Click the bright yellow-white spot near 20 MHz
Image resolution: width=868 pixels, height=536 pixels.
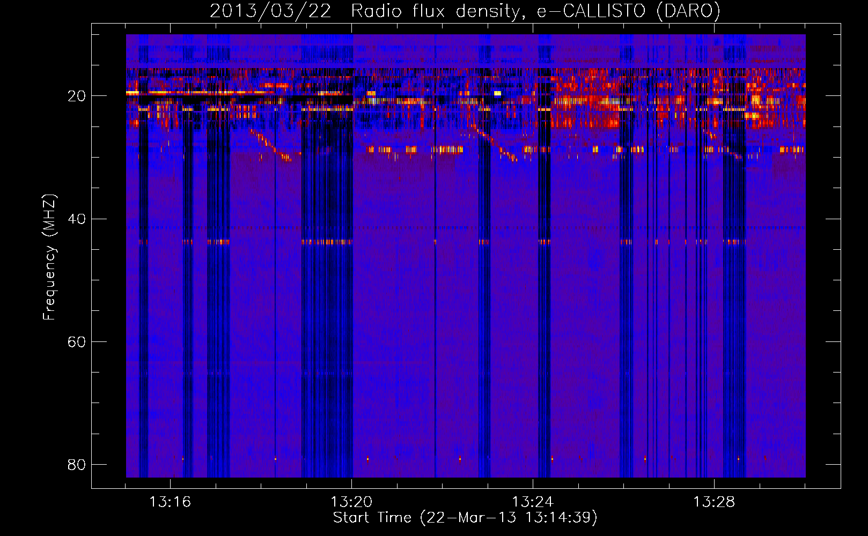(497, 93)
